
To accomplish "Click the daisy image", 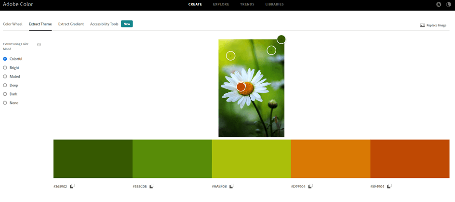I will [251, 88].
